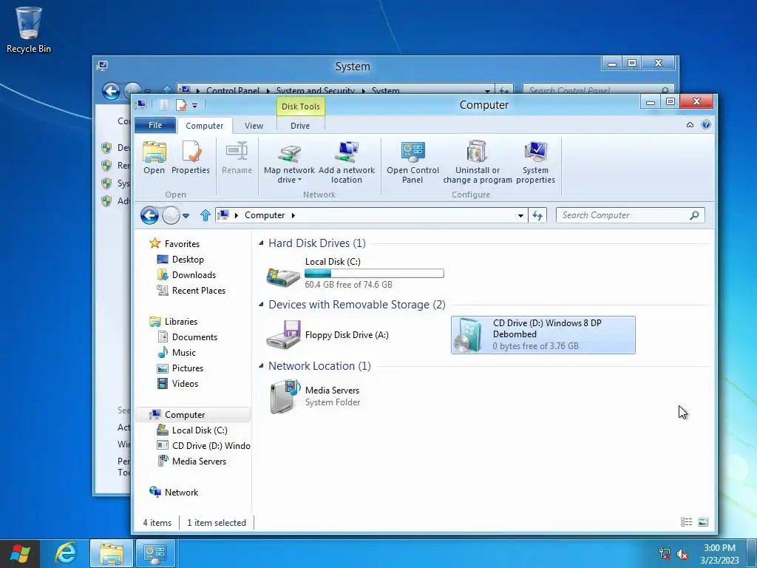The width and height of the screenshot is (757, 568).
Task: Open the Recycle Bin desktop icon
Action: click(29, 30)
